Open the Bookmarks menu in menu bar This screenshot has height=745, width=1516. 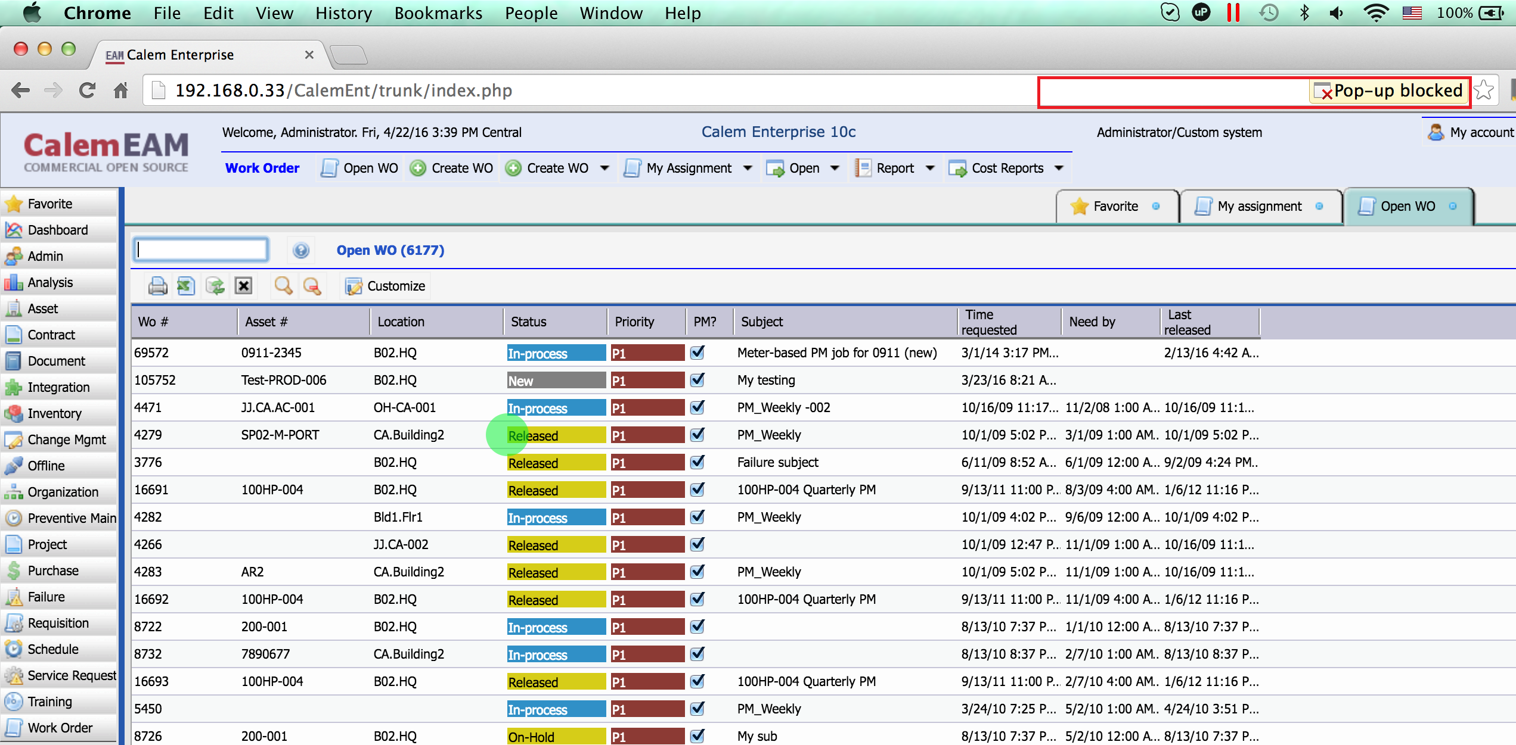point(438,13)
